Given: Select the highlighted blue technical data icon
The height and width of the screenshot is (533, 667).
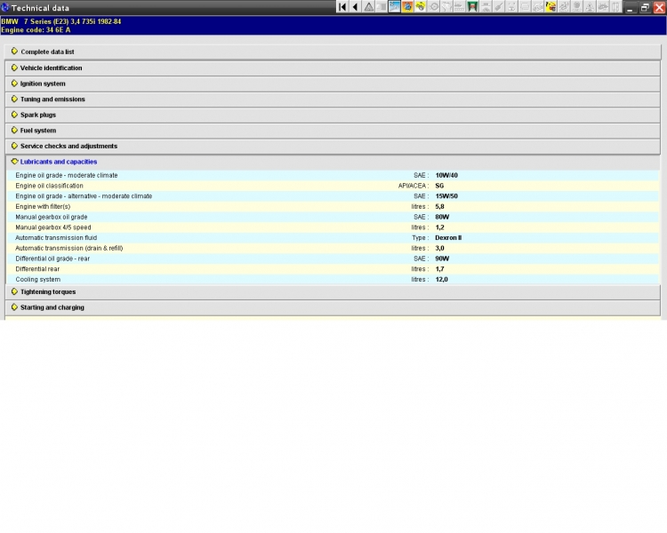Looking at the screenshot, I should click(x=394, y=7).
